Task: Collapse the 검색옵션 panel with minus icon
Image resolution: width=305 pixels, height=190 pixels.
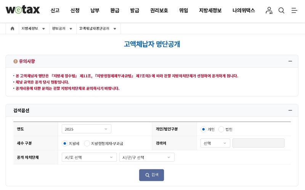Action: point(290,110)
